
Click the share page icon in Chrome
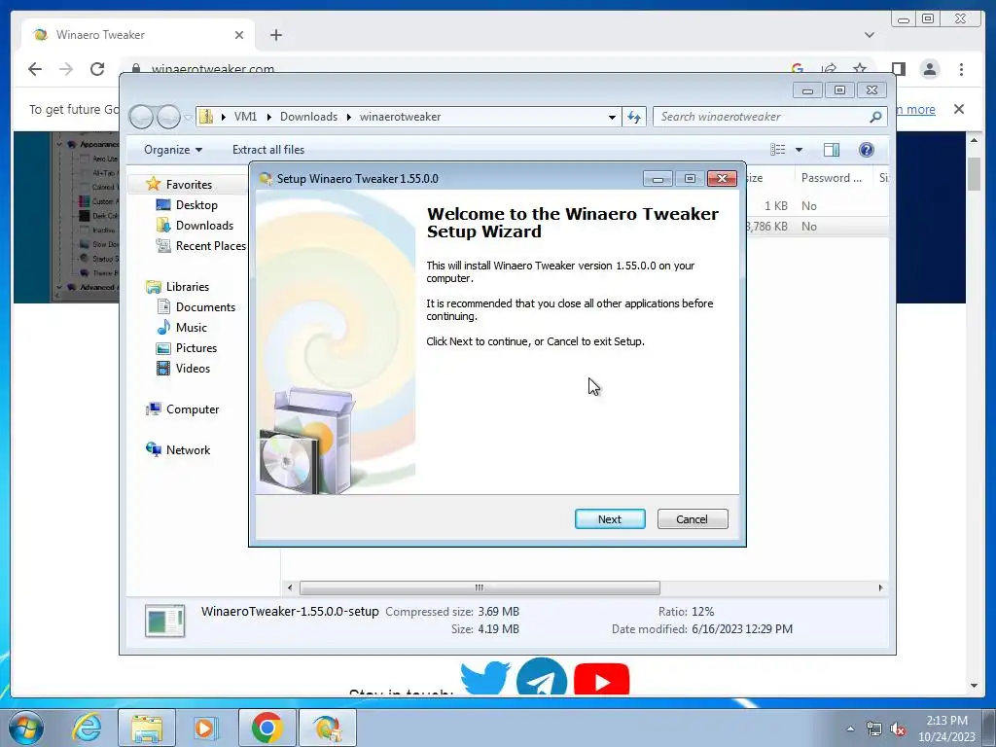[829, 69]
